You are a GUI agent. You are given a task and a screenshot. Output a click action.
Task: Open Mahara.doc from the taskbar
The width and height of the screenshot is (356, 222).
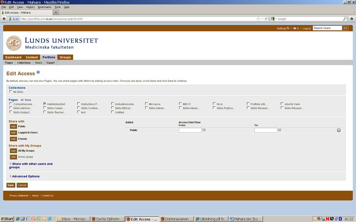click(x=246, y=219)
